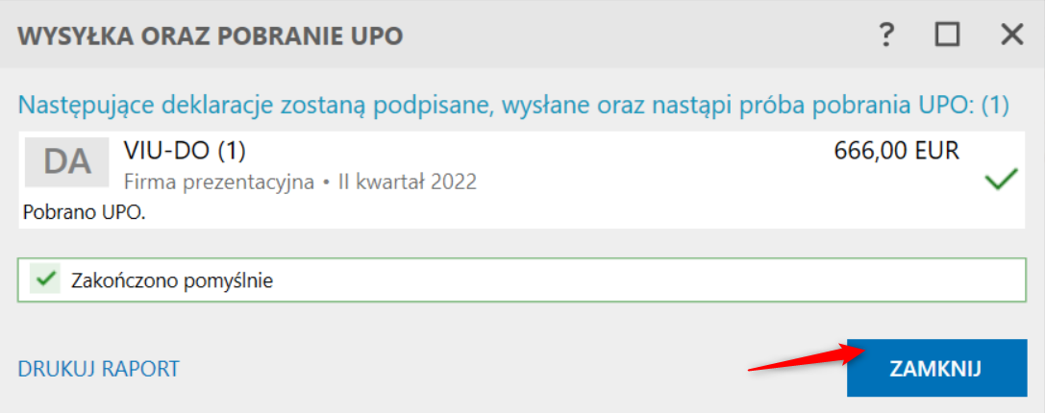Click the WYSYŁKA ORAZ POBRANIE UPO title
Screen dimensions: 1045x413
click(x=211, y=35)
